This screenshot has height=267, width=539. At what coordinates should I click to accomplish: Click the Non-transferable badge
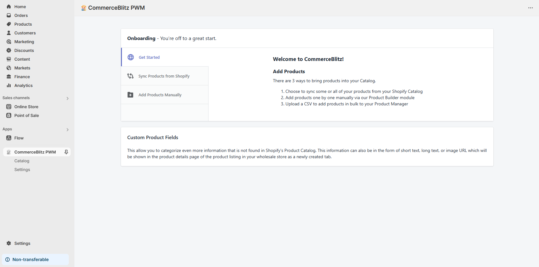click(35, 259)
